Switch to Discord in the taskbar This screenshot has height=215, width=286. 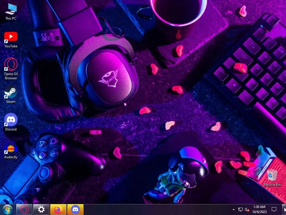[x=75, y=209]
